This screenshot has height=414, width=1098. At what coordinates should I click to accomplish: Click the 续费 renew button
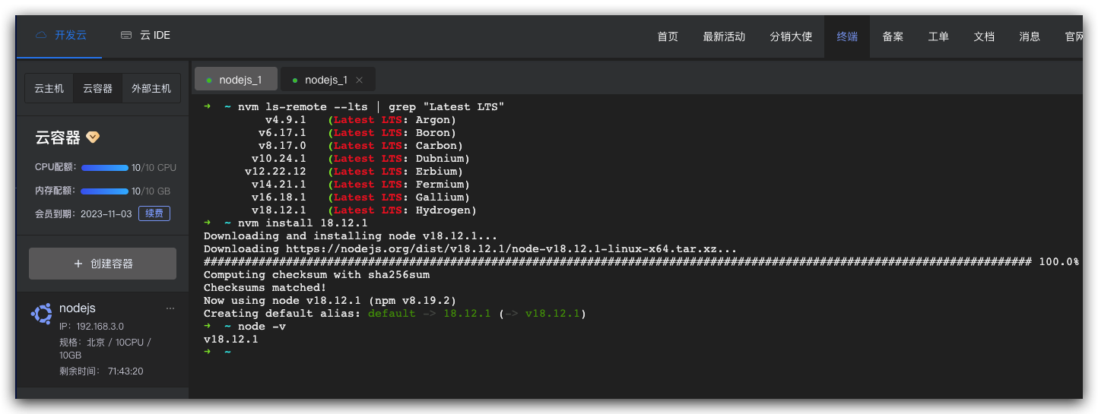(154, 213)
